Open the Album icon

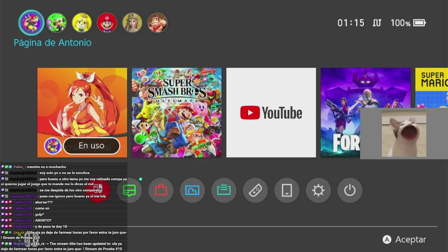(x=192, y=190)
